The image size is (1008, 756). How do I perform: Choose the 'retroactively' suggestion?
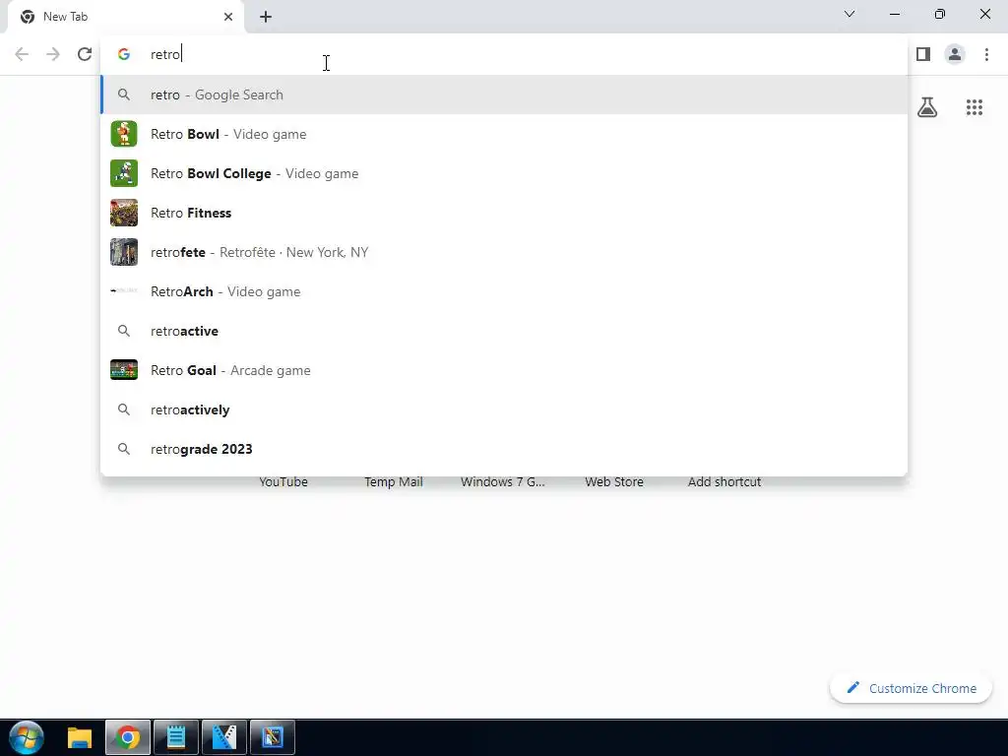tap(504, 409)
